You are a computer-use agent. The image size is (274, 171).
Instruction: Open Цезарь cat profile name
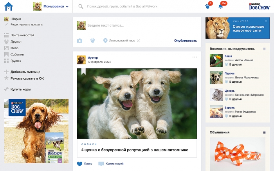pyautogui.click(x=229, y=91)
